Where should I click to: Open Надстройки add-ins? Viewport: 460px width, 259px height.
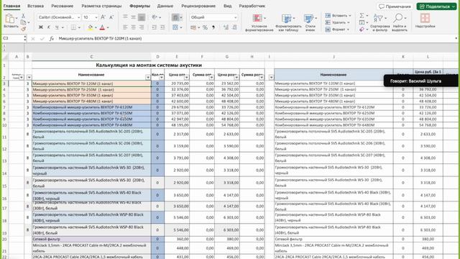(x=425, y=21)
